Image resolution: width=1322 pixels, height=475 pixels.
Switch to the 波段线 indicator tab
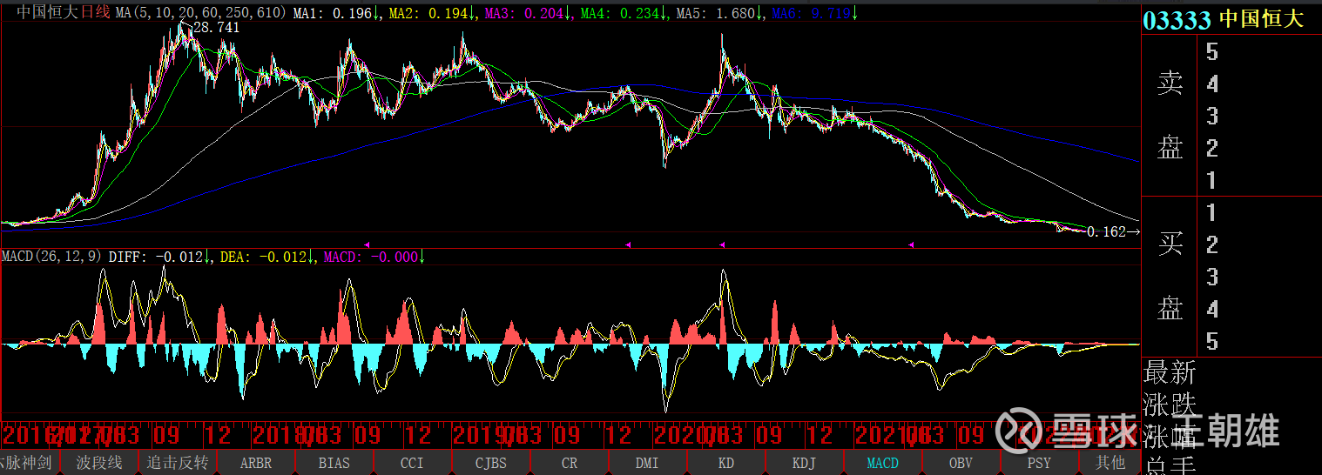pos(99,463)
